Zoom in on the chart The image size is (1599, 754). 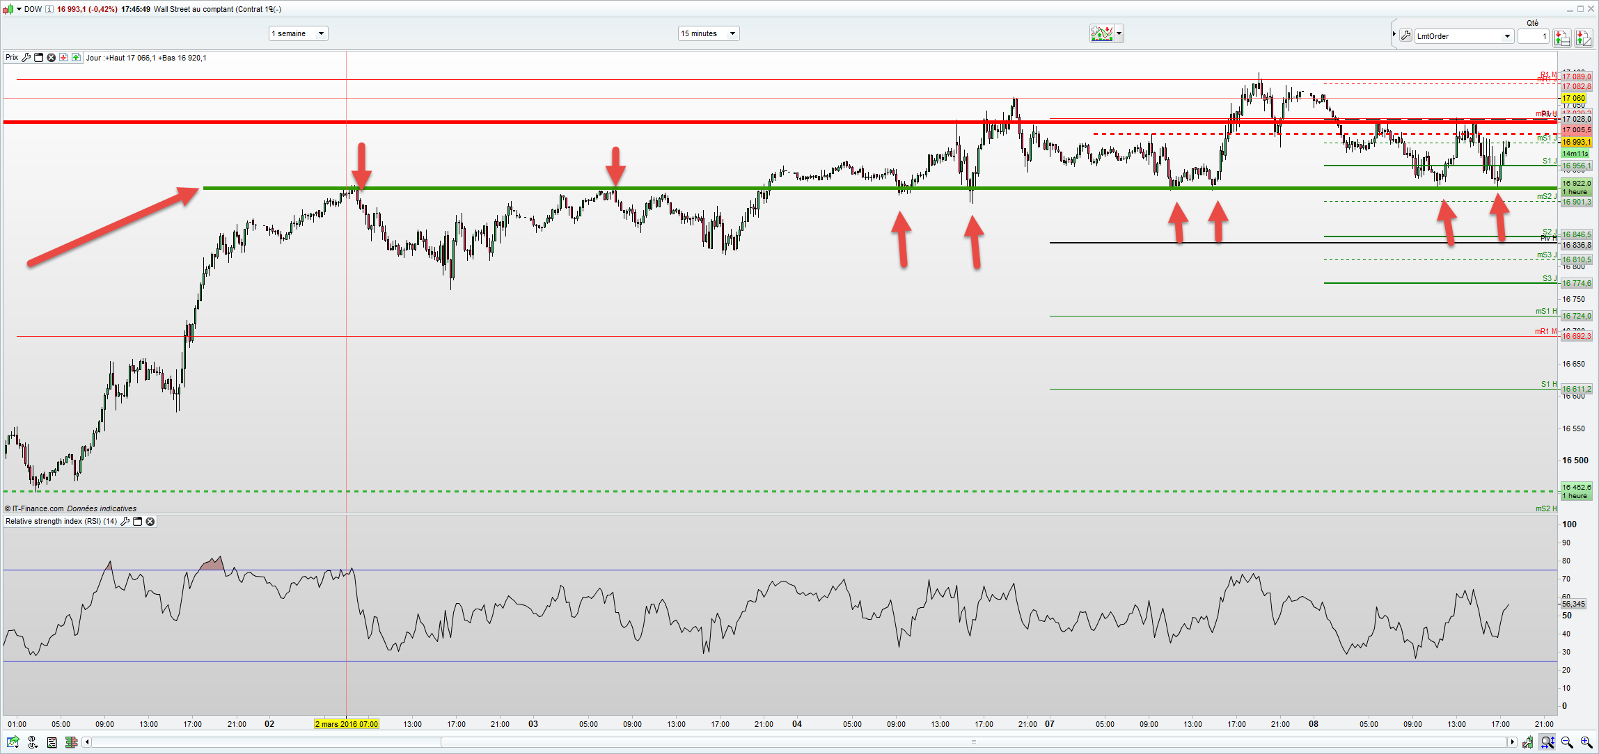point(1586,743)
